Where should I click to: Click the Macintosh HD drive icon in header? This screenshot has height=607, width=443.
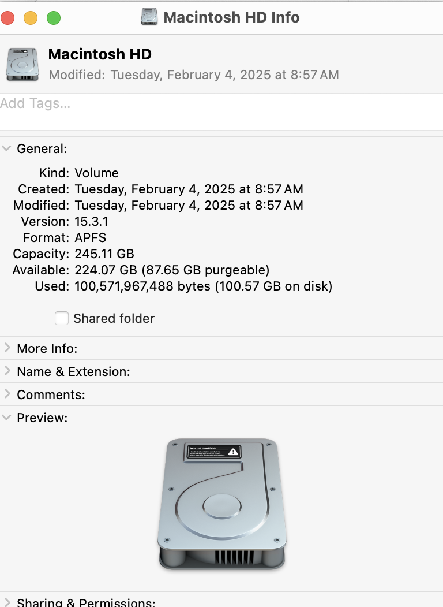22,64
